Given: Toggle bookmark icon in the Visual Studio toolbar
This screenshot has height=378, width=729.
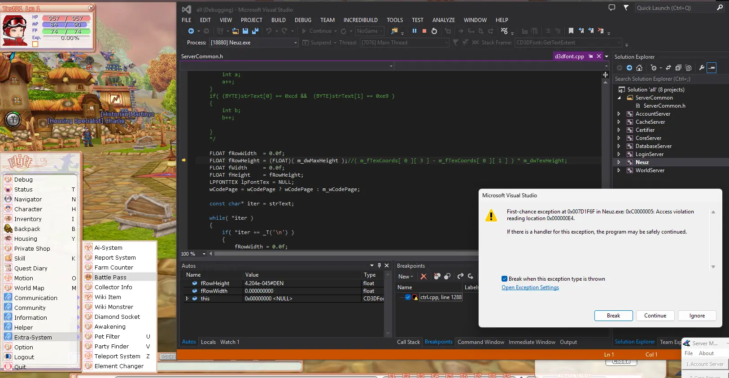Looking at the screenshot, I should pyautogui.click(x=571, y=31).
